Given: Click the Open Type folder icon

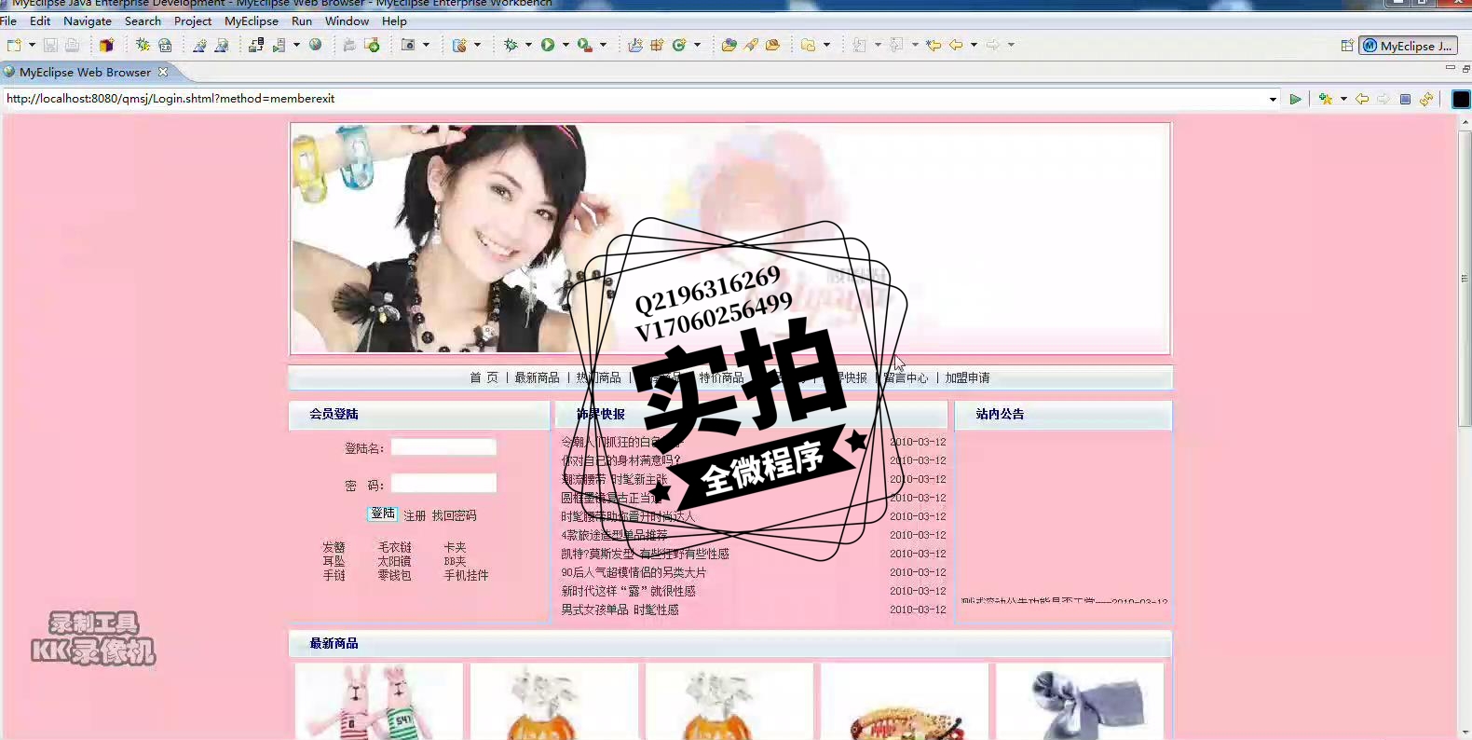Looking at the screenshot, I should 729,45.
